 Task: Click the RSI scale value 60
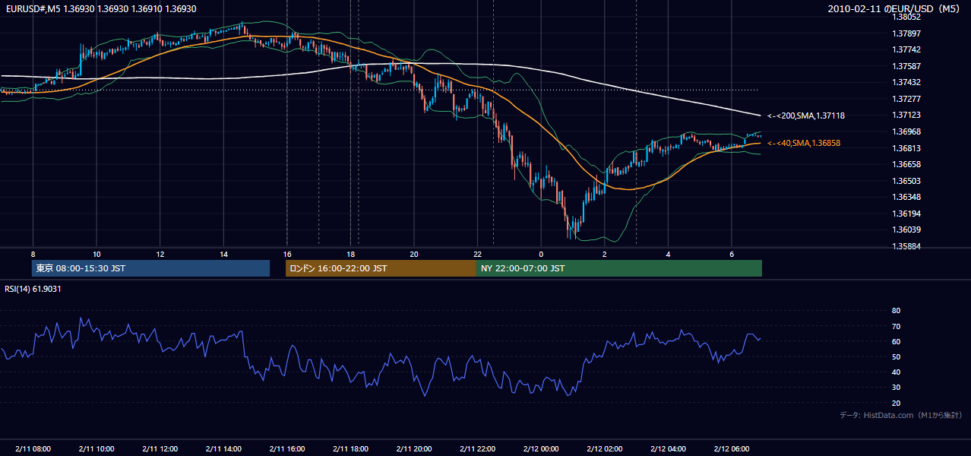click(x=896, y=341)
